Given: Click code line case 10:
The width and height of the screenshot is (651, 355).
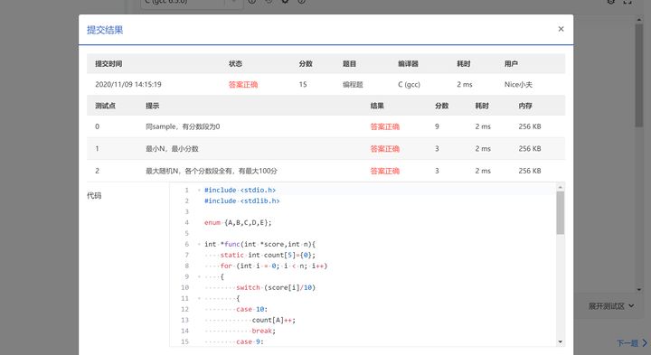Looking at the screenshot, I should coord(251,309).
